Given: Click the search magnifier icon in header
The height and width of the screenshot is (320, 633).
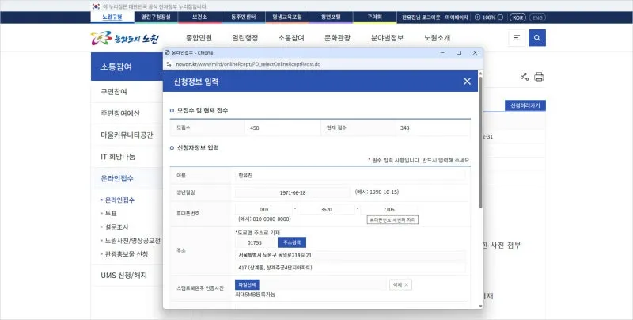Looking at the screenshot, I should pyautogui.click(x=537, y=37).
